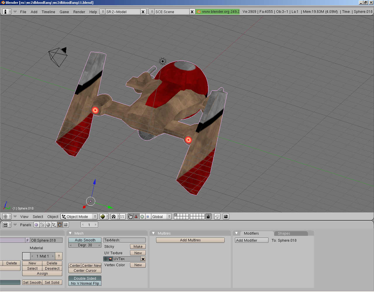Open the Scene context button in Panels
The image size is (374, 292).
[66, 225]
